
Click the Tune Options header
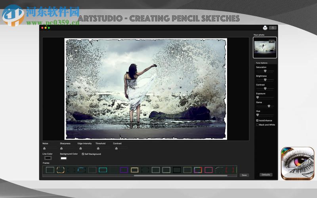coord(262,63)
